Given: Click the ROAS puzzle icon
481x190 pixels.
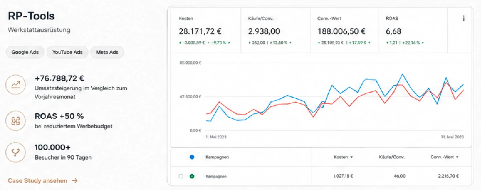Looking at the screenshot, I should [16, 121].
